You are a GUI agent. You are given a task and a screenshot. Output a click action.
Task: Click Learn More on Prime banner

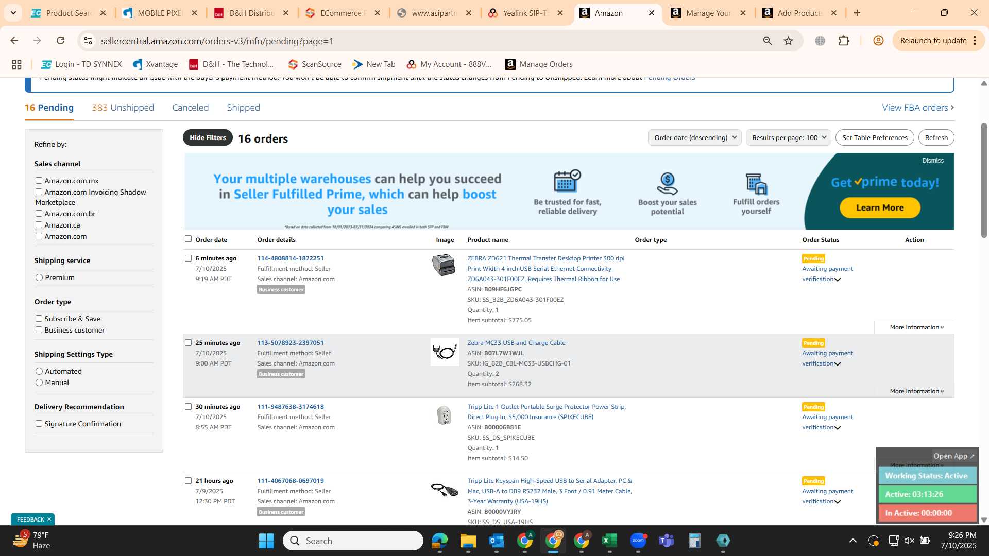click(880, 208)
